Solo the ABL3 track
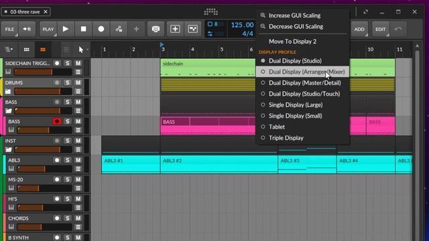429x241 pixels. (x=67, y=160)
